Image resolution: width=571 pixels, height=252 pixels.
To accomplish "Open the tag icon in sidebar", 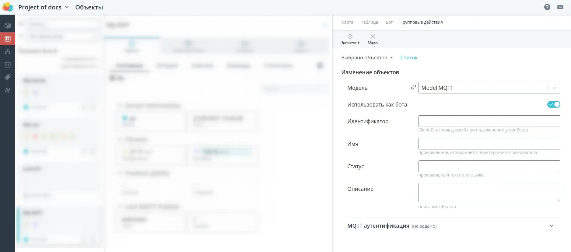I will point(8,77).
